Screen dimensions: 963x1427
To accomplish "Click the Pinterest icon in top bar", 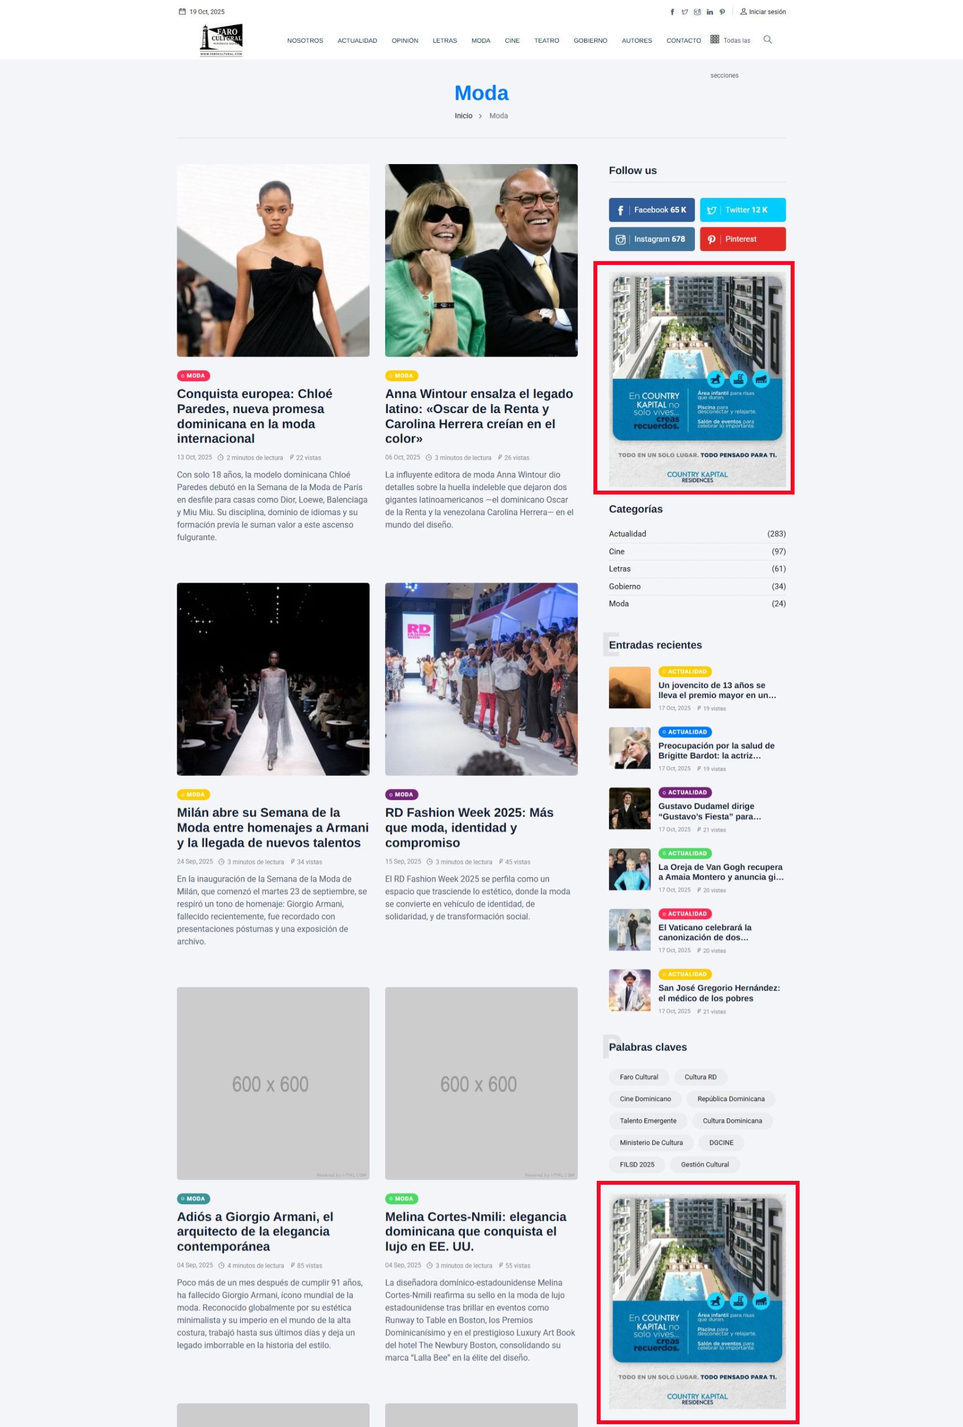I will click(x=723, y=12).
